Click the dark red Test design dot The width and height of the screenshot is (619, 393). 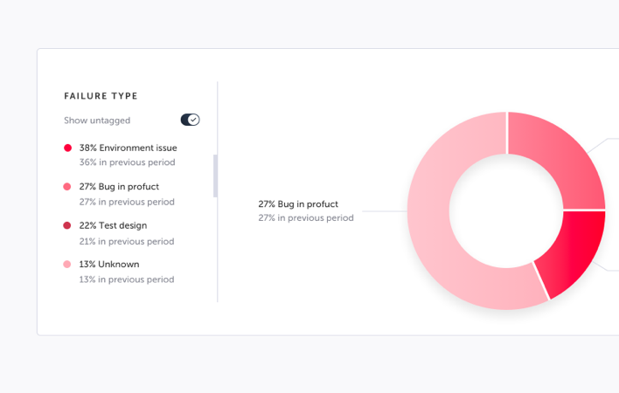click(x=67, y=225)
